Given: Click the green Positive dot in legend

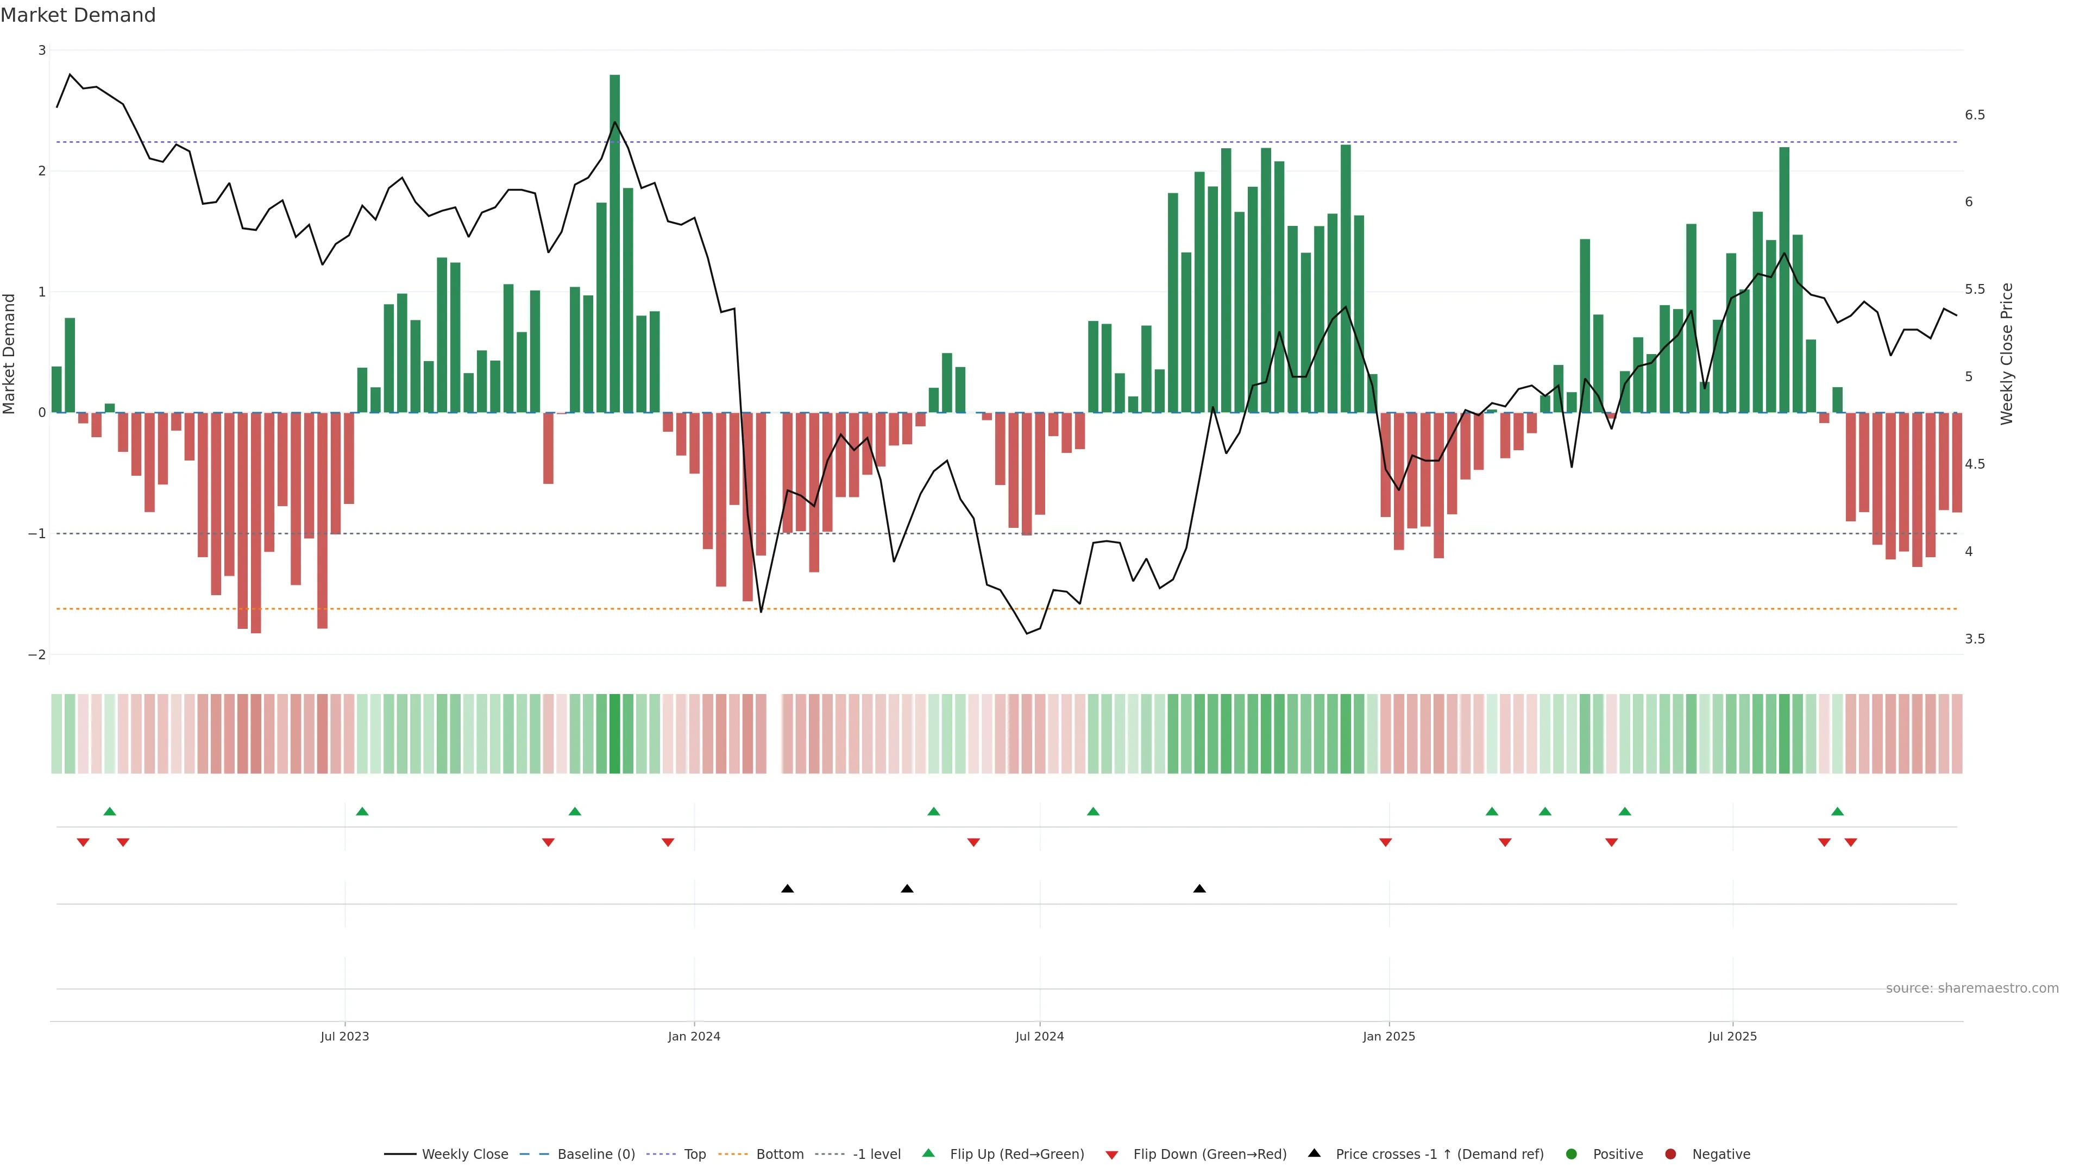Looking at the screenshot, I should [x=1572, y=1153].
